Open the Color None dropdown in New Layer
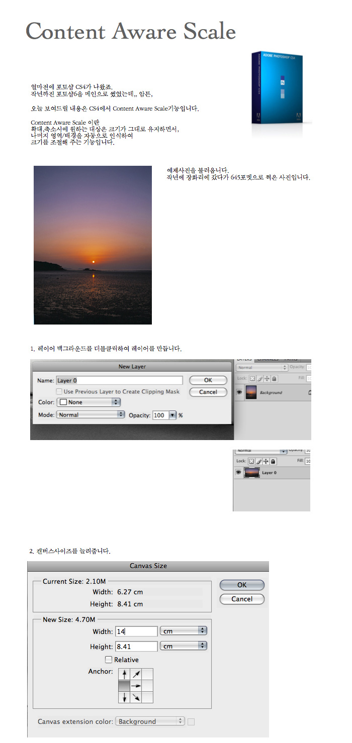Viewport: 352px width, 743px height. tap(90, 402)
